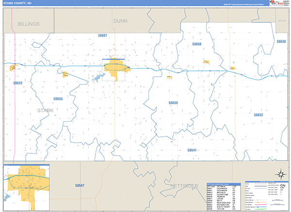Click the small city marker above 58630
The height and width of the screenshot is (212, 291).
coord(169,77)
